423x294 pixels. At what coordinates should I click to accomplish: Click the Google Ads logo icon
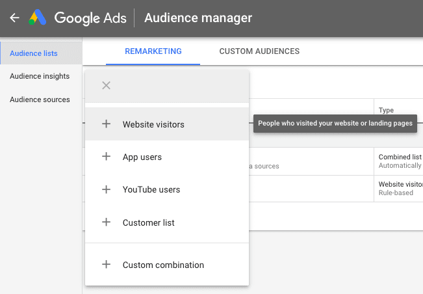click(38, 18)
